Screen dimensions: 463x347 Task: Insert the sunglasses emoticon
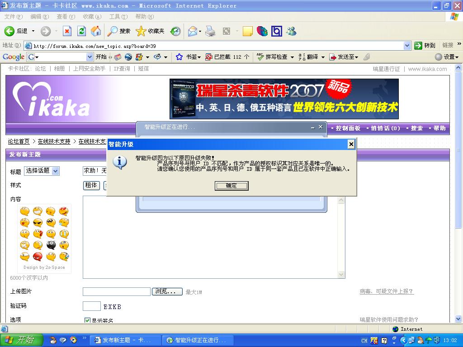pyautogui.click(x=38, y=222)
